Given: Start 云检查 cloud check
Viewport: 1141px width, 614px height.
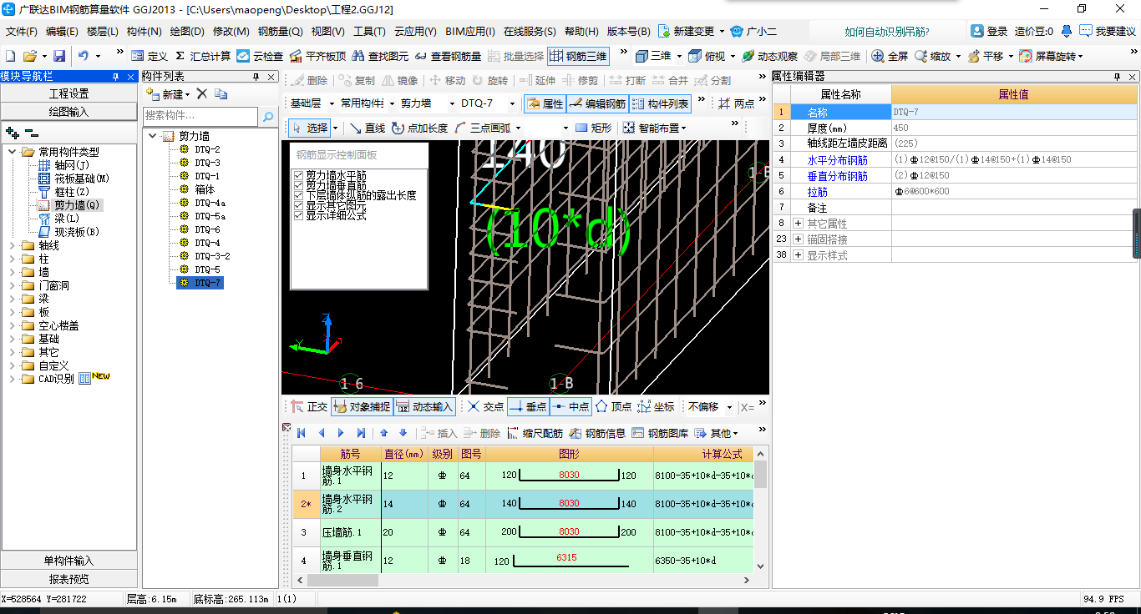Looking at the screenshot, I should point(260,56).
